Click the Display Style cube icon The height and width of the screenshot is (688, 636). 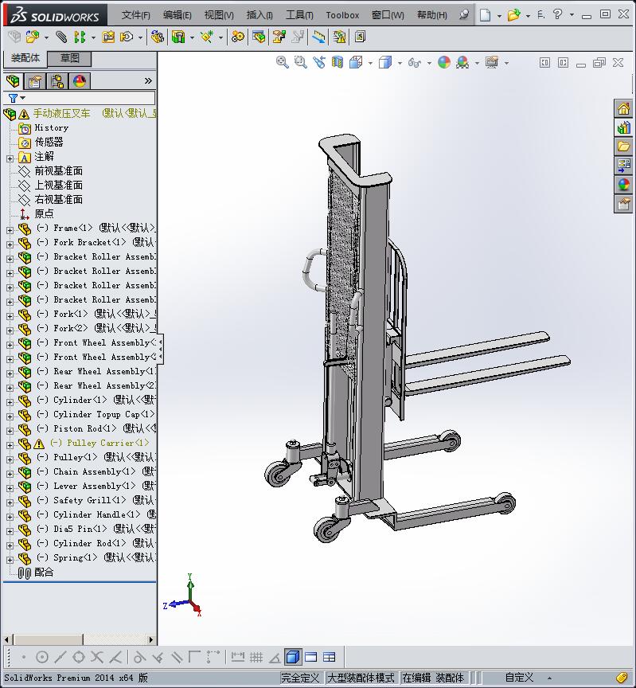pyautogui.click(x=385, y=62)
